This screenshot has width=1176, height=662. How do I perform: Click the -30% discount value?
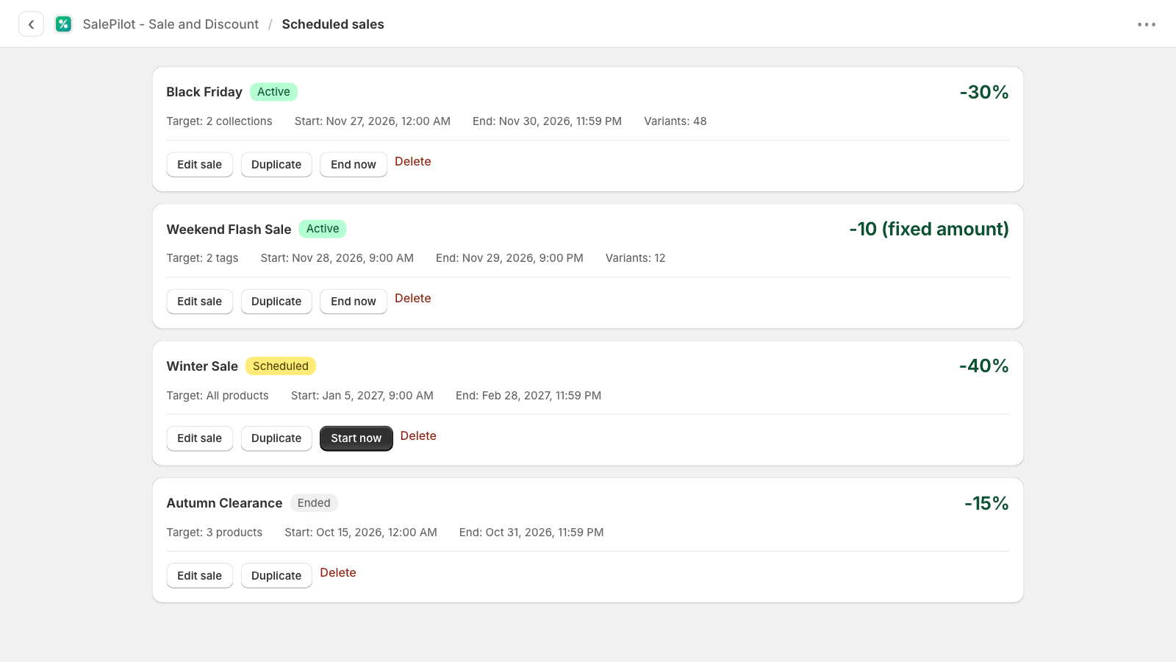[984, 92]
